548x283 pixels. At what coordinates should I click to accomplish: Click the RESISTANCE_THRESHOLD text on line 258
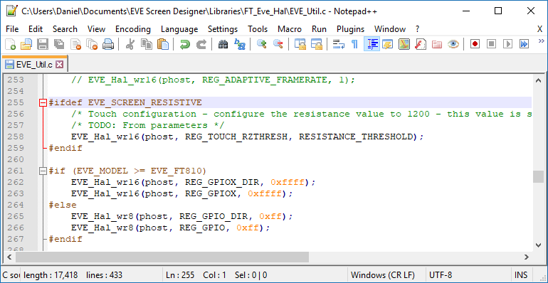pyautogui.click(x=356, y=137)
